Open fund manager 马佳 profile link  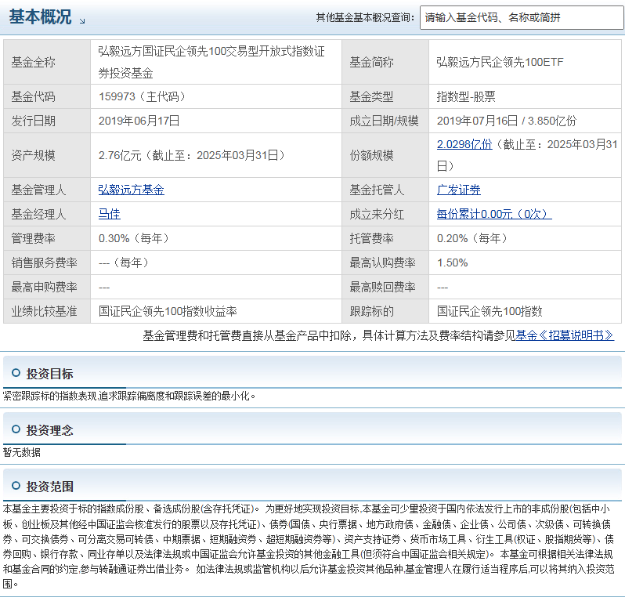[109, 214]
